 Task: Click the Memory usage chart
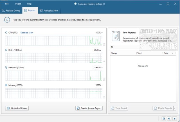[x=54, y=93]
